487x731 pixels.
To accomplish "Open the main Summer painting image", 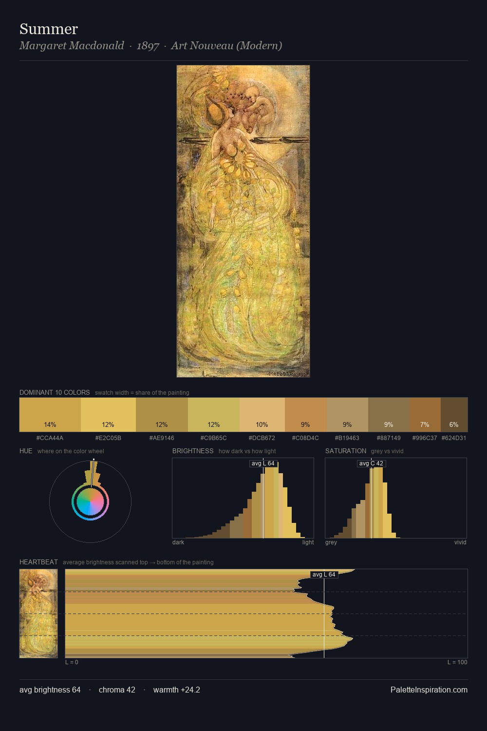I will click(x=243, y=221).
